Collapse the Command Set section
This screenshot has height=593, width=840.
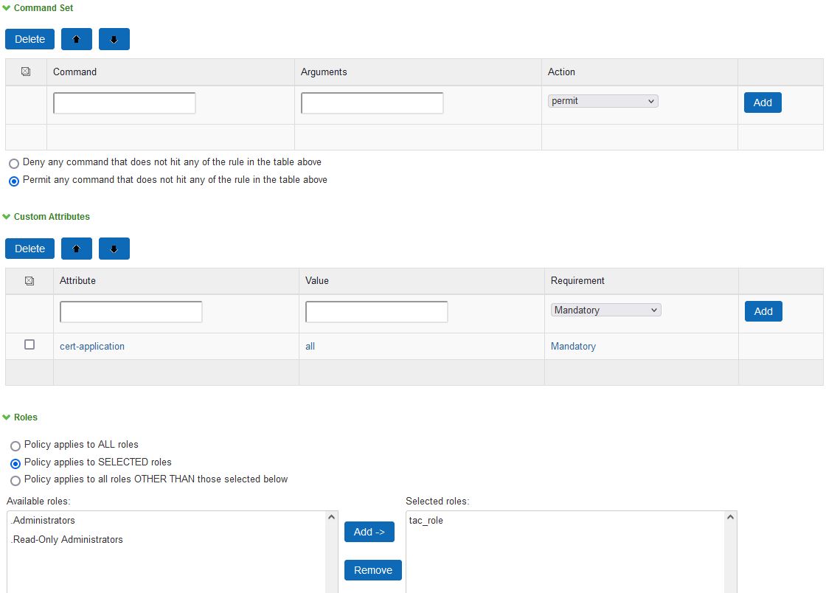[7, 8]
